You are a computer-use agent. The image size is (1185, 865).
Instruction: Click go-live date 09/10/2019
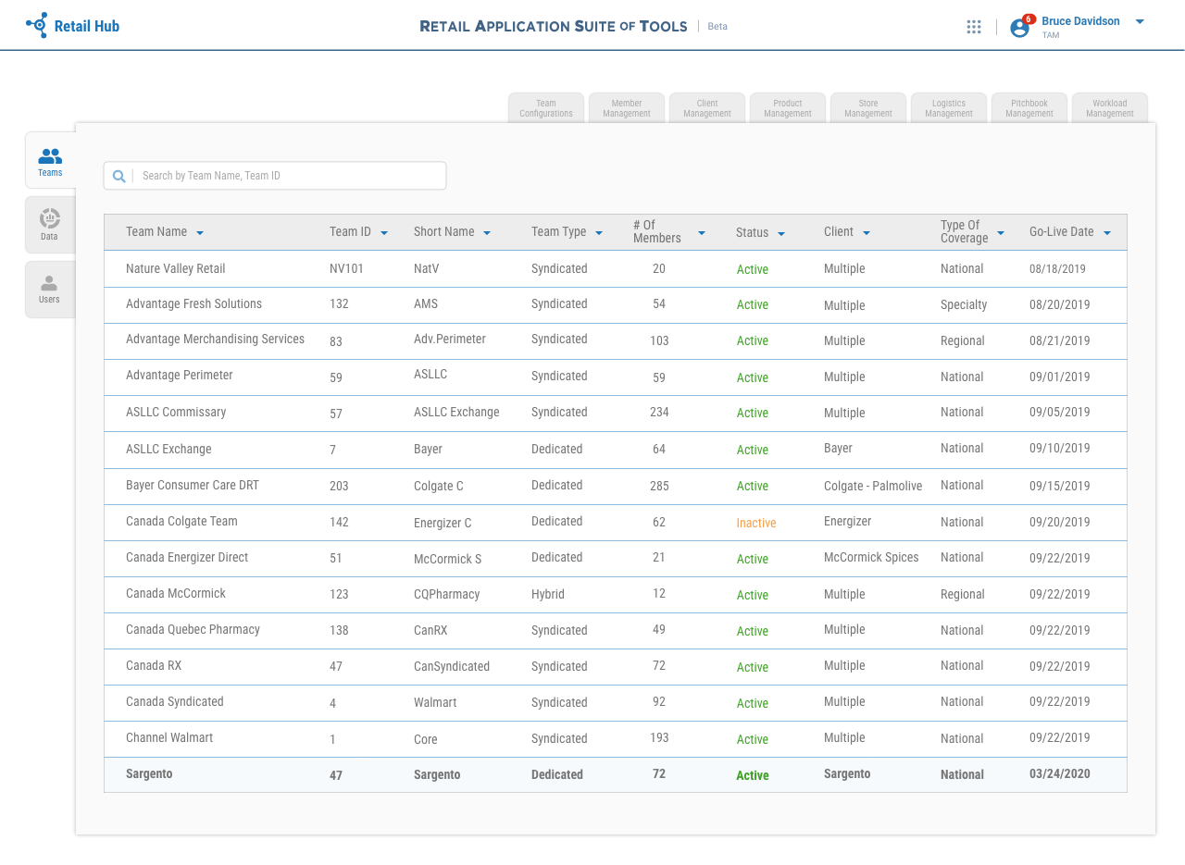click(1060, 450)
